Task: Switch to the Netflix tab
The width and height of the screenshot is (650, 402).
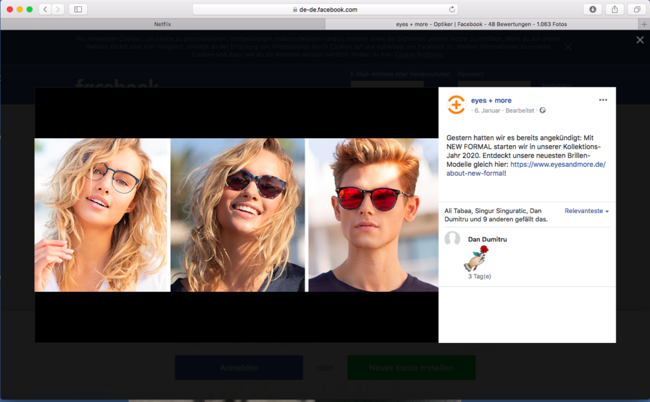Action: [162, 24]
